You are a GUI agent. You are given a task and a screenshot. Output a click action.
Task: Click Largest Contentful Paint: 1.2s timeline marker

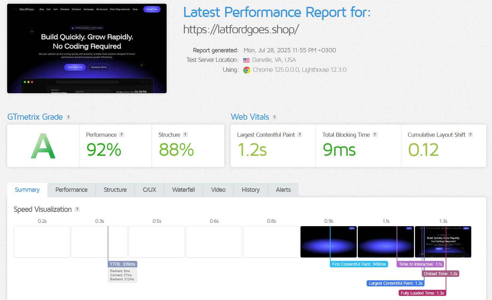396,283
